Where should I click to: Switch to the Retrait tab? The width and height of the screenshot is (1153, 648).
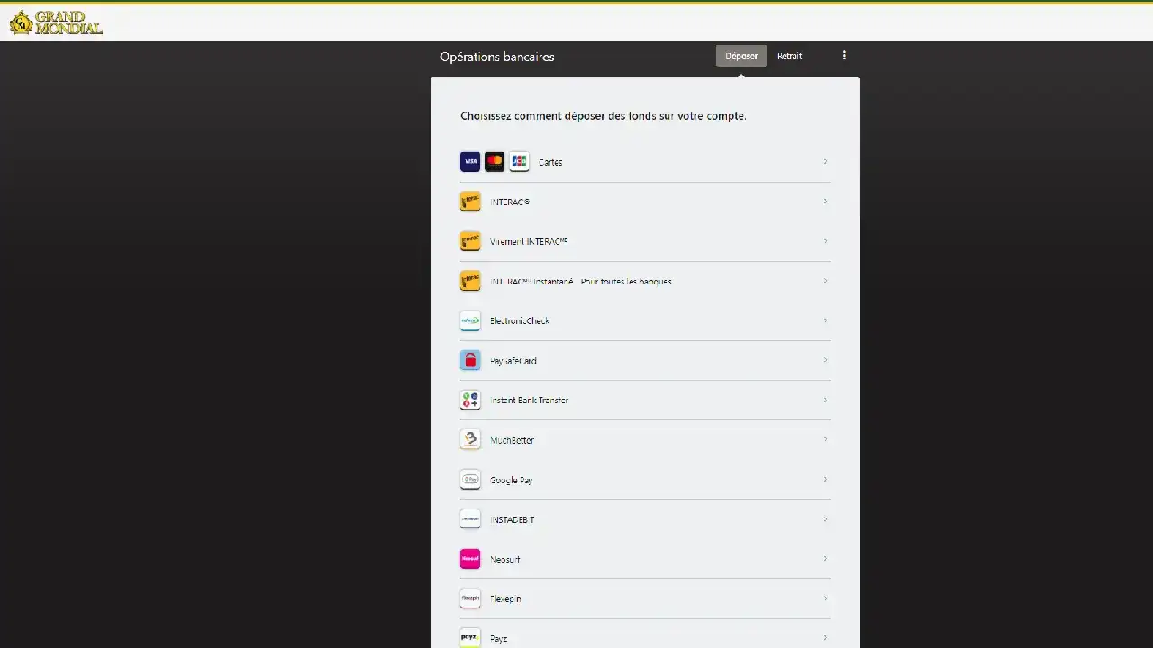click(x=789, y=56)
